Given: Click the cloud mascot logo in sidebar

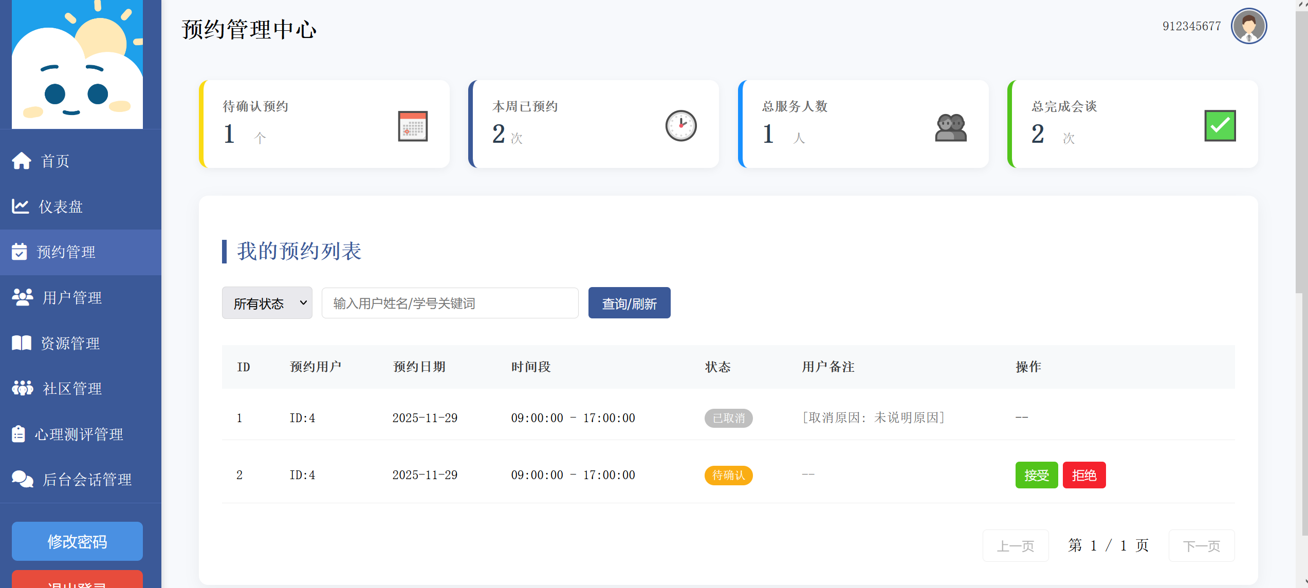Looking at the screenshot, I should pyautogui.click(x=77, y=64).
